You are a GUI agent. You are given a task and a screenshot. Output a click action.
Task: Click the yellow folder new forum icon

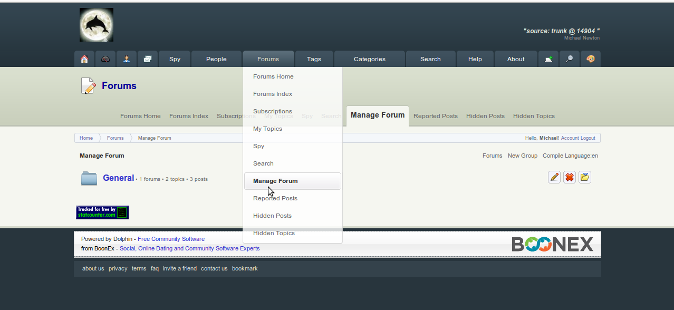coord(585,177)
